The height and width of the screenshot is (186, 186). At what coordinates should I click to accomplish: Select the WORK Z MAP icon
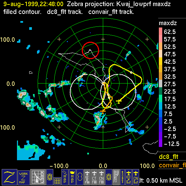click(24, 178)
